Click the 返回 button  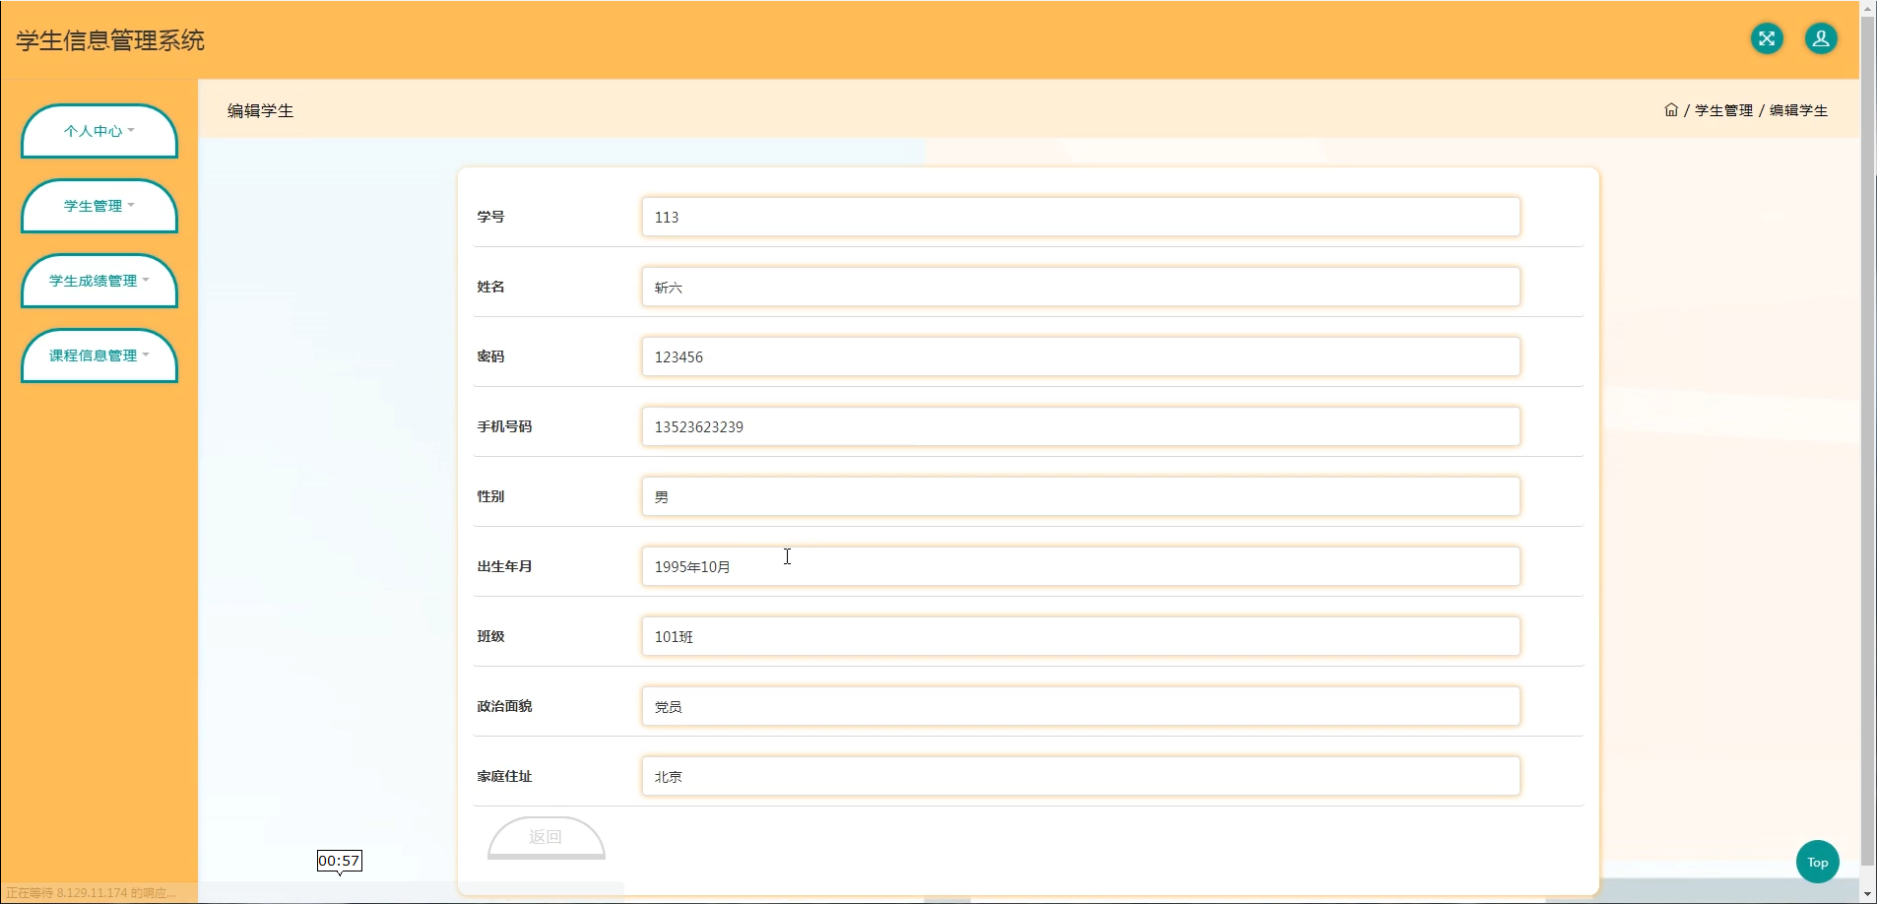546,838
